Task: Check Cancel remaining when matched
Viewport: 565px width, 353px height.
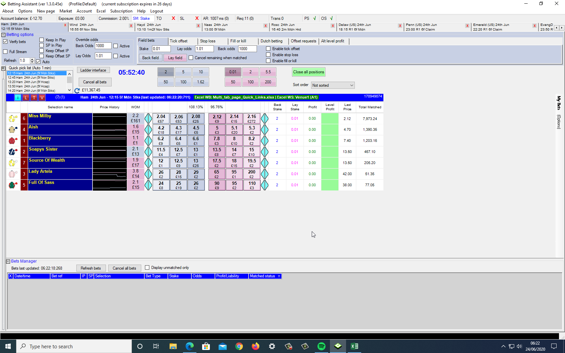Action: 191,58
